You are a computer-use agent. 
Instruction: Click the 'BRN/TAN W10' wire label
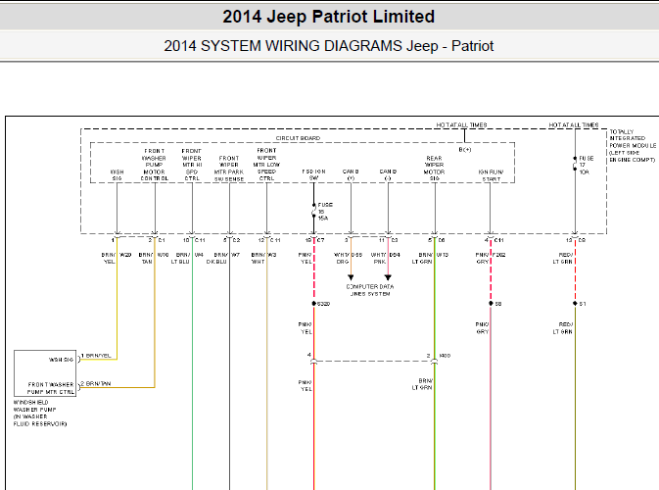click(x=154, y=258)
